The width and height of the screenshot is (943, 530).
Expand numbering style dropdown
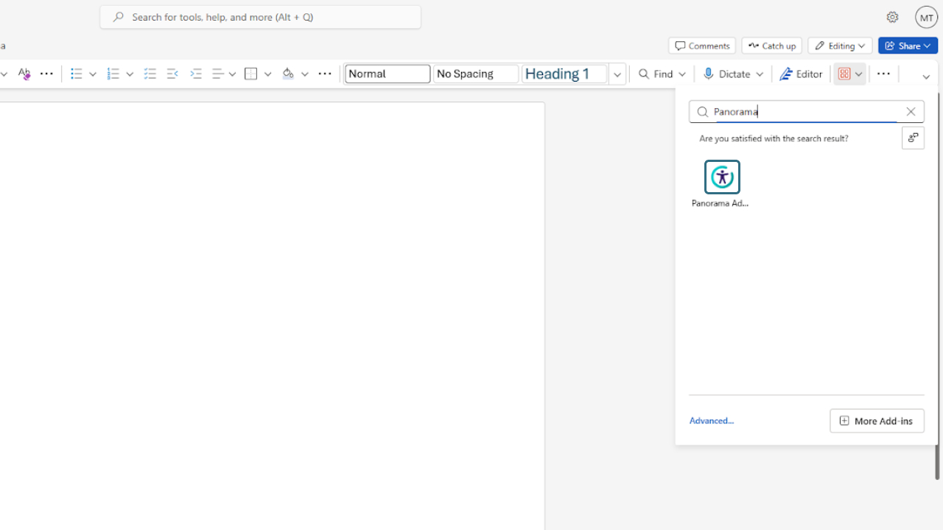point(130,74)
